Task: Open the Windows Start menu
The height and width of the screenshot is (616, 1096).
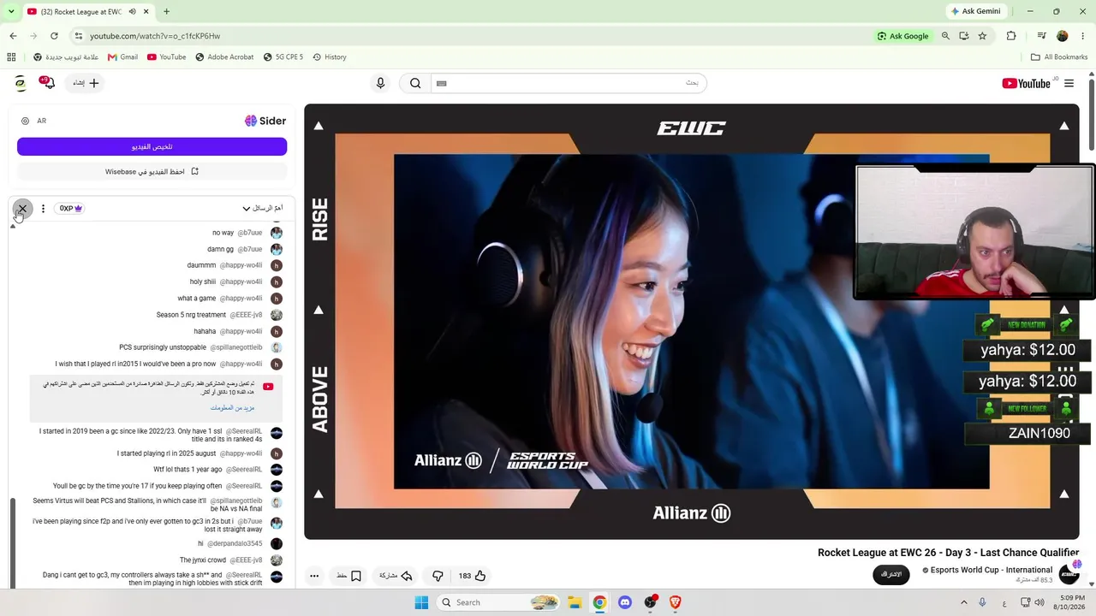Action: [x=421, y=602]
